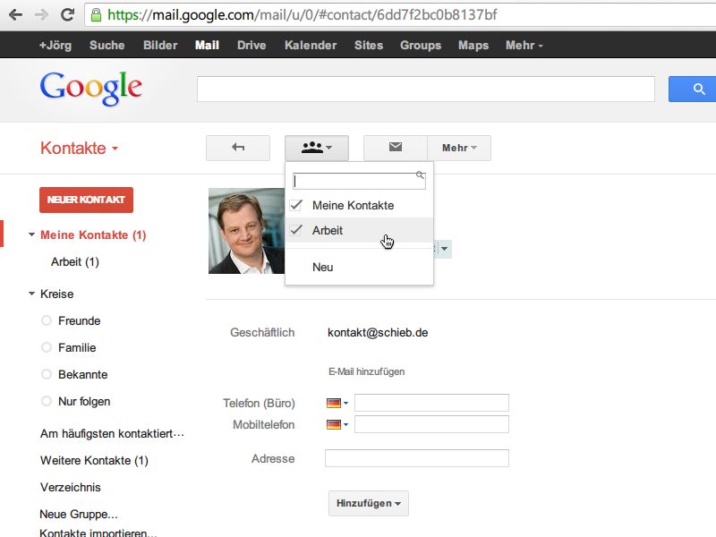Select the Bekannte circle radio

47,374
